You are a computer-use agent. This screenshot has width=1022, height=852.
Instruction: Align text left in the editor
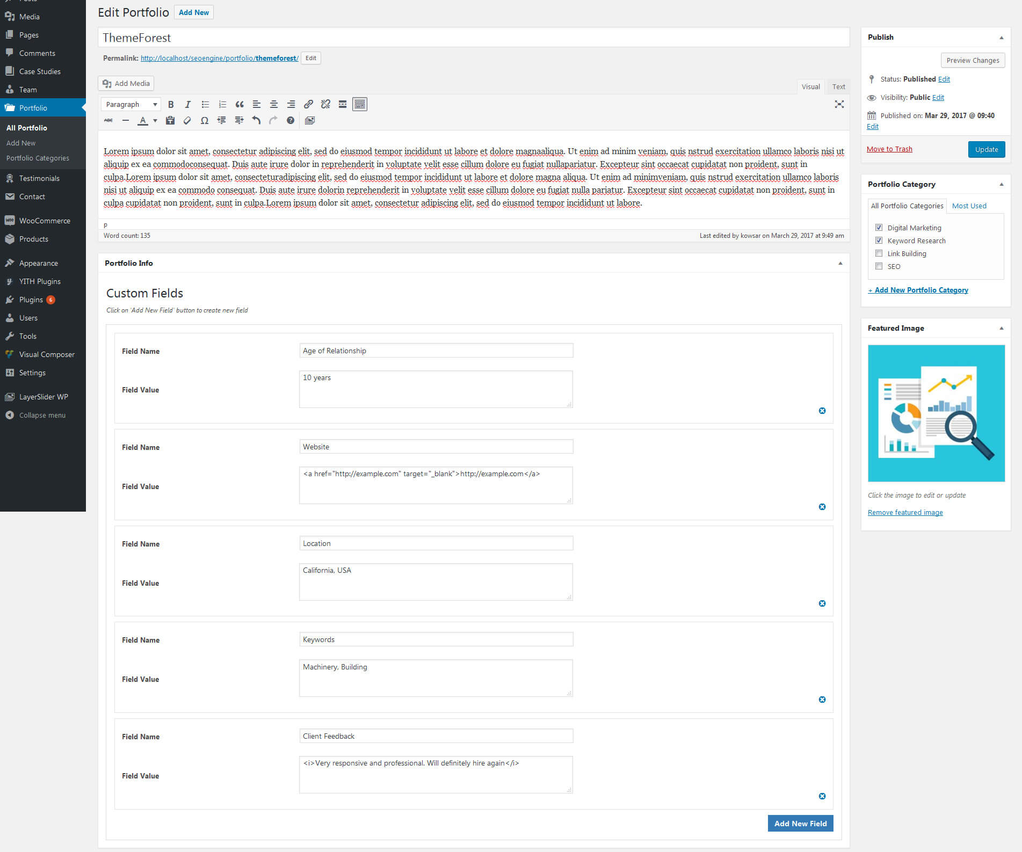click(257, 104)
